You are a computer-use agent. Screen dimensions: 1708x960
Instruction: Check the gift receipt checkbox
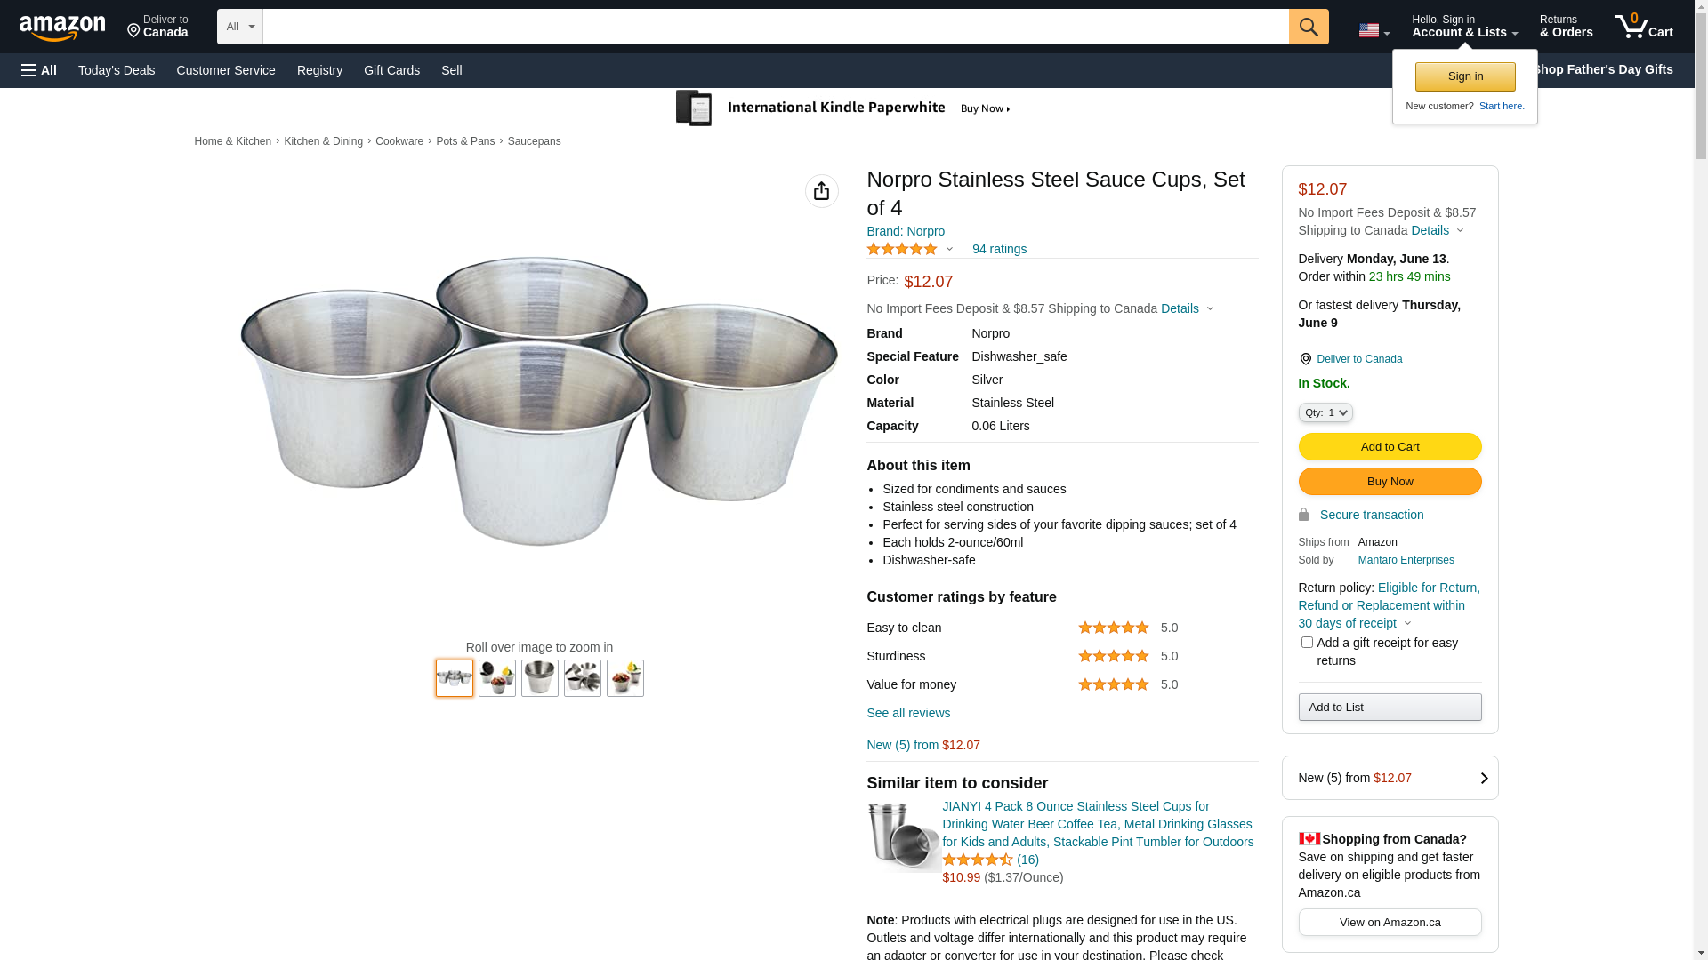pos(1307,642)
